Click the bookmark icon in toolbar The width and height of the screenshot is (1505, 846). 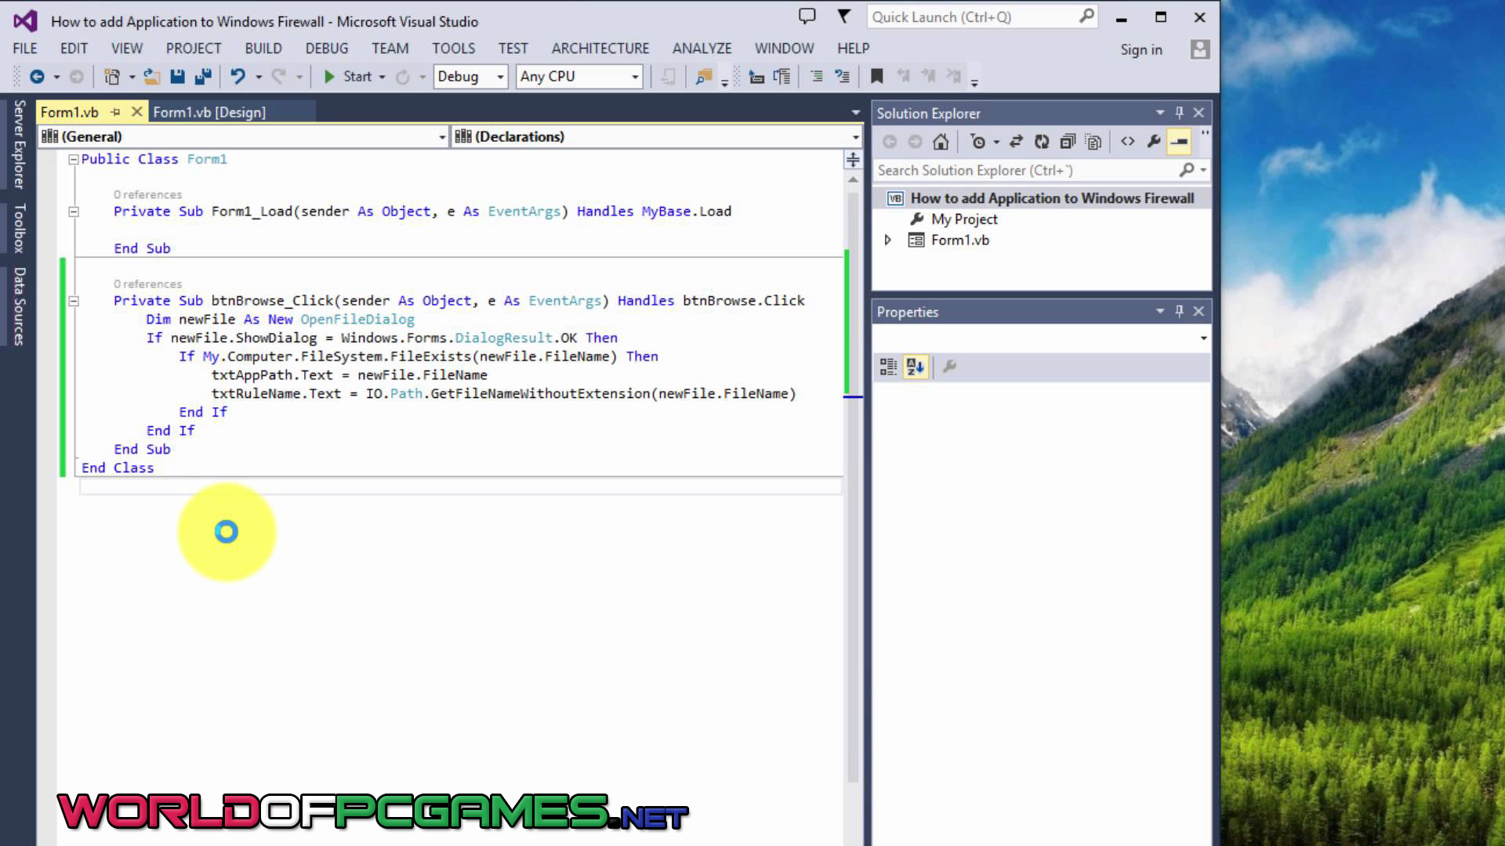pos(877,76)
